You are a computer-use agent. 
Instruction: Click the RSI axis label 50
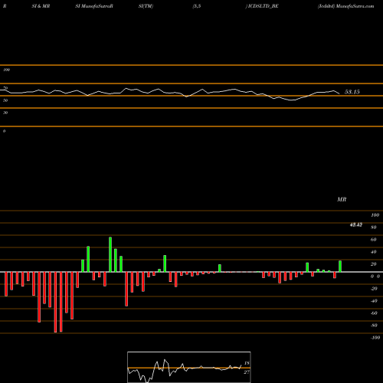click(x=5, y=100)
